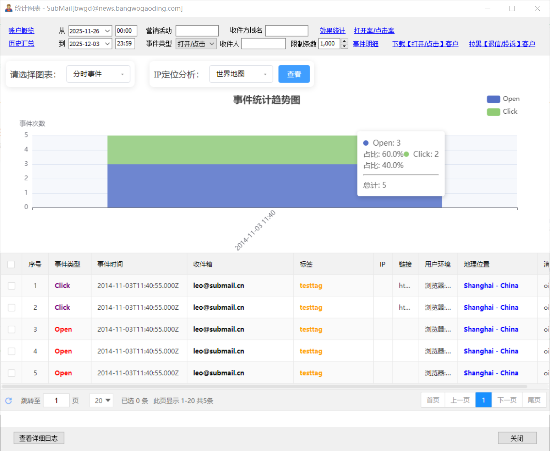Check the checkbox for row 1
The width and height of the screenshot is (550, 451).
click(x=12, y=286)
